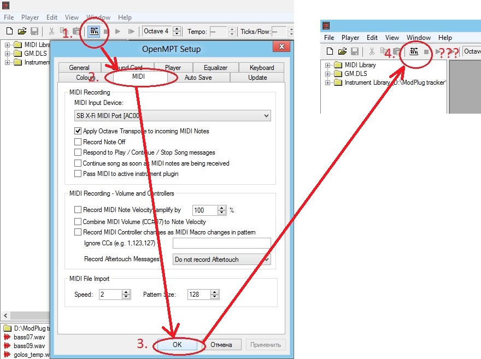Screen dimensions: 481x359
Task: Open Record Aftertouch Messages dropdown
Action: click(x=221, y=260)
